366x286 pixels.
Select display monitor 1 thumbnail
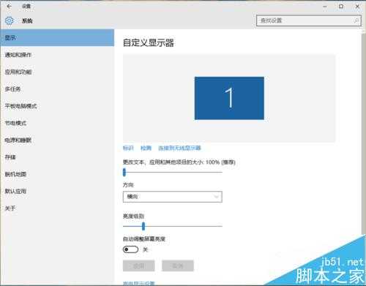tap(229, 98)
